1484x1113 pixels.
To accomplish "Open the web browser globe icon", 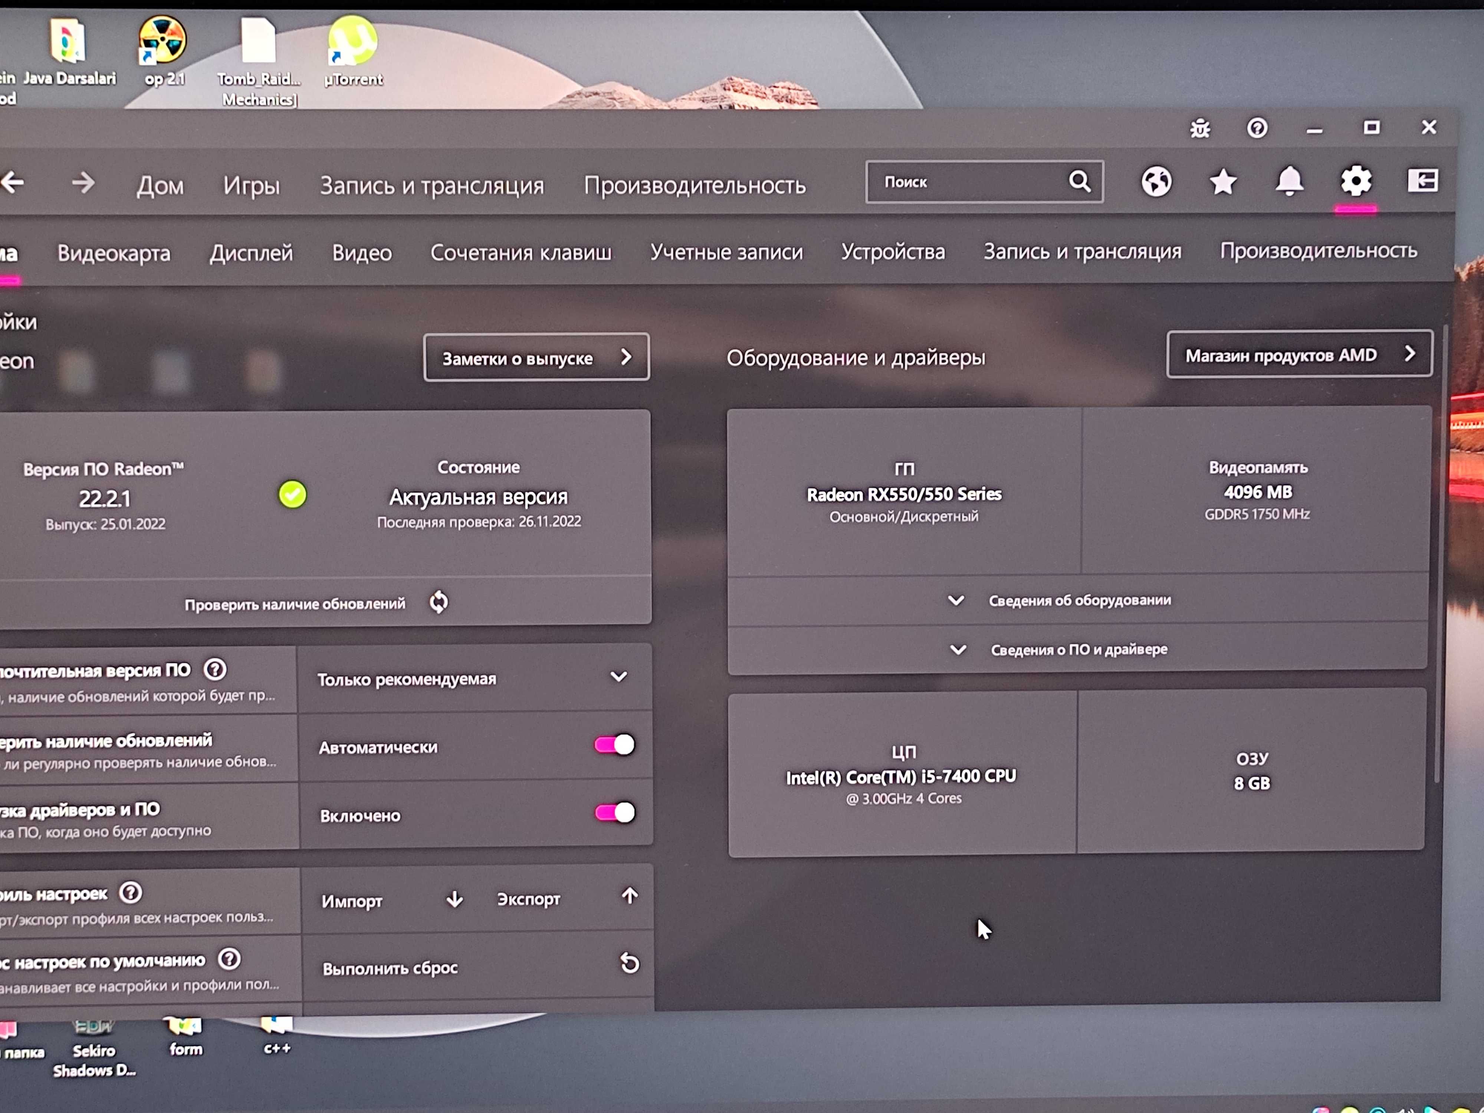I will (x=1157, y=181).
